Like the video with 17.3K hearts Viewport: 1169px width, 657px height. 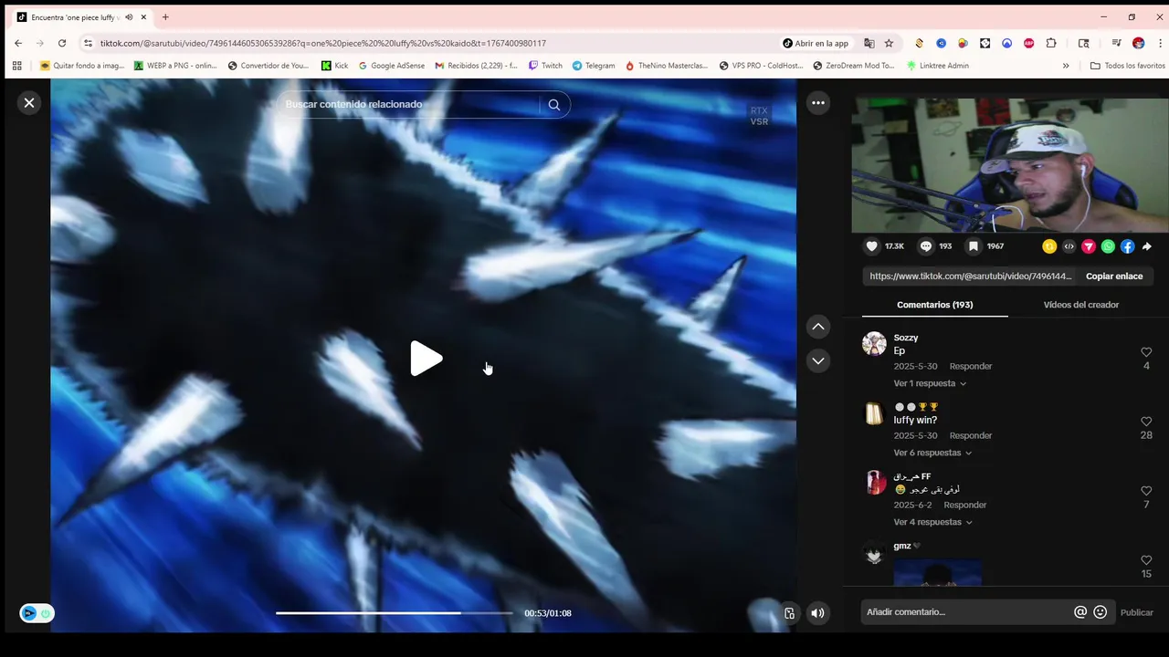click(872, 246)
